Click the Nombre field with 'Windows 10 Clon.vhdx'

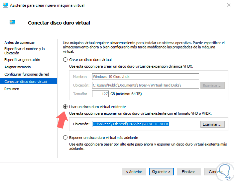click(145, 77)
